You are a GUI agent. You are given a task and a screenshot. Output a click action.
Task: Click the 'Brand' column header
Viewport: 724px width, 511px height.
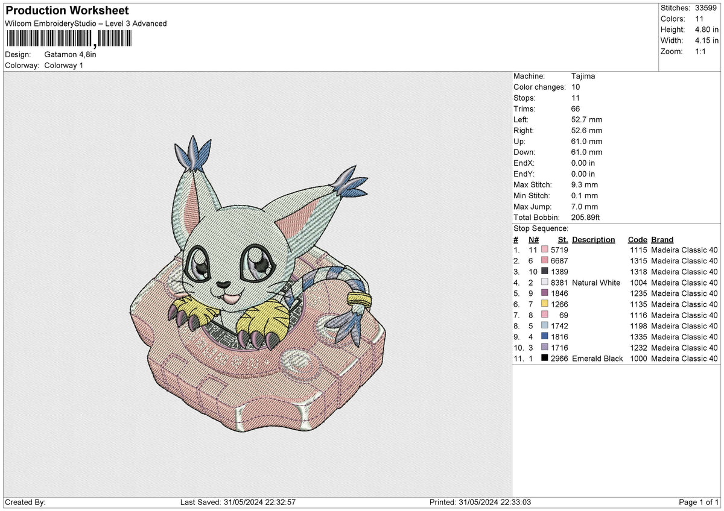pyautogui.click(x=662, y=239)
